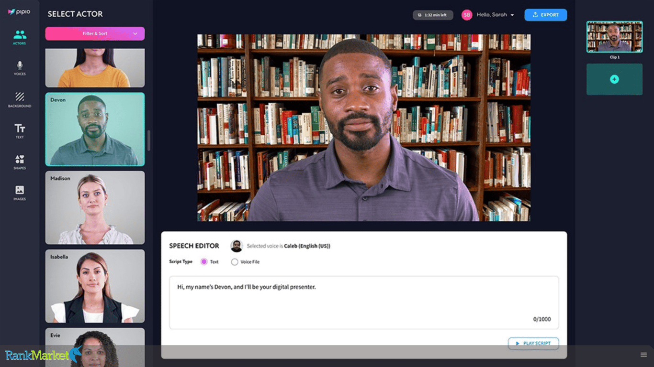654x367 pixels.
Task: Add a new clip with plus icon
Action: (614, 79)
